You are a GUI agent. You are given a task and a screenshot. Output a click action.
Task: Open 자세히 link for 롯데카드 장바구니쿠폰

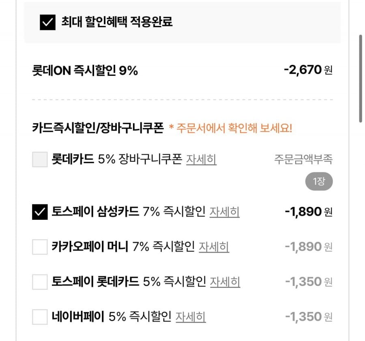point(201,159)
